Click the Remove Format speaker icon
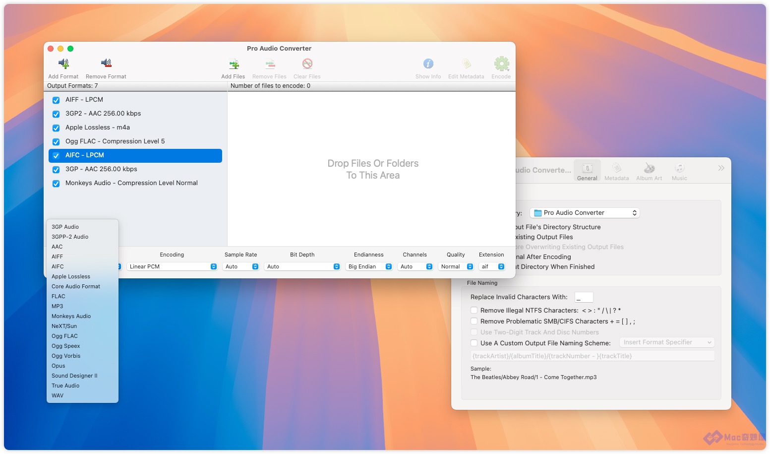The width and height of the screenshot is (770, 454). [x=106, y=64]
